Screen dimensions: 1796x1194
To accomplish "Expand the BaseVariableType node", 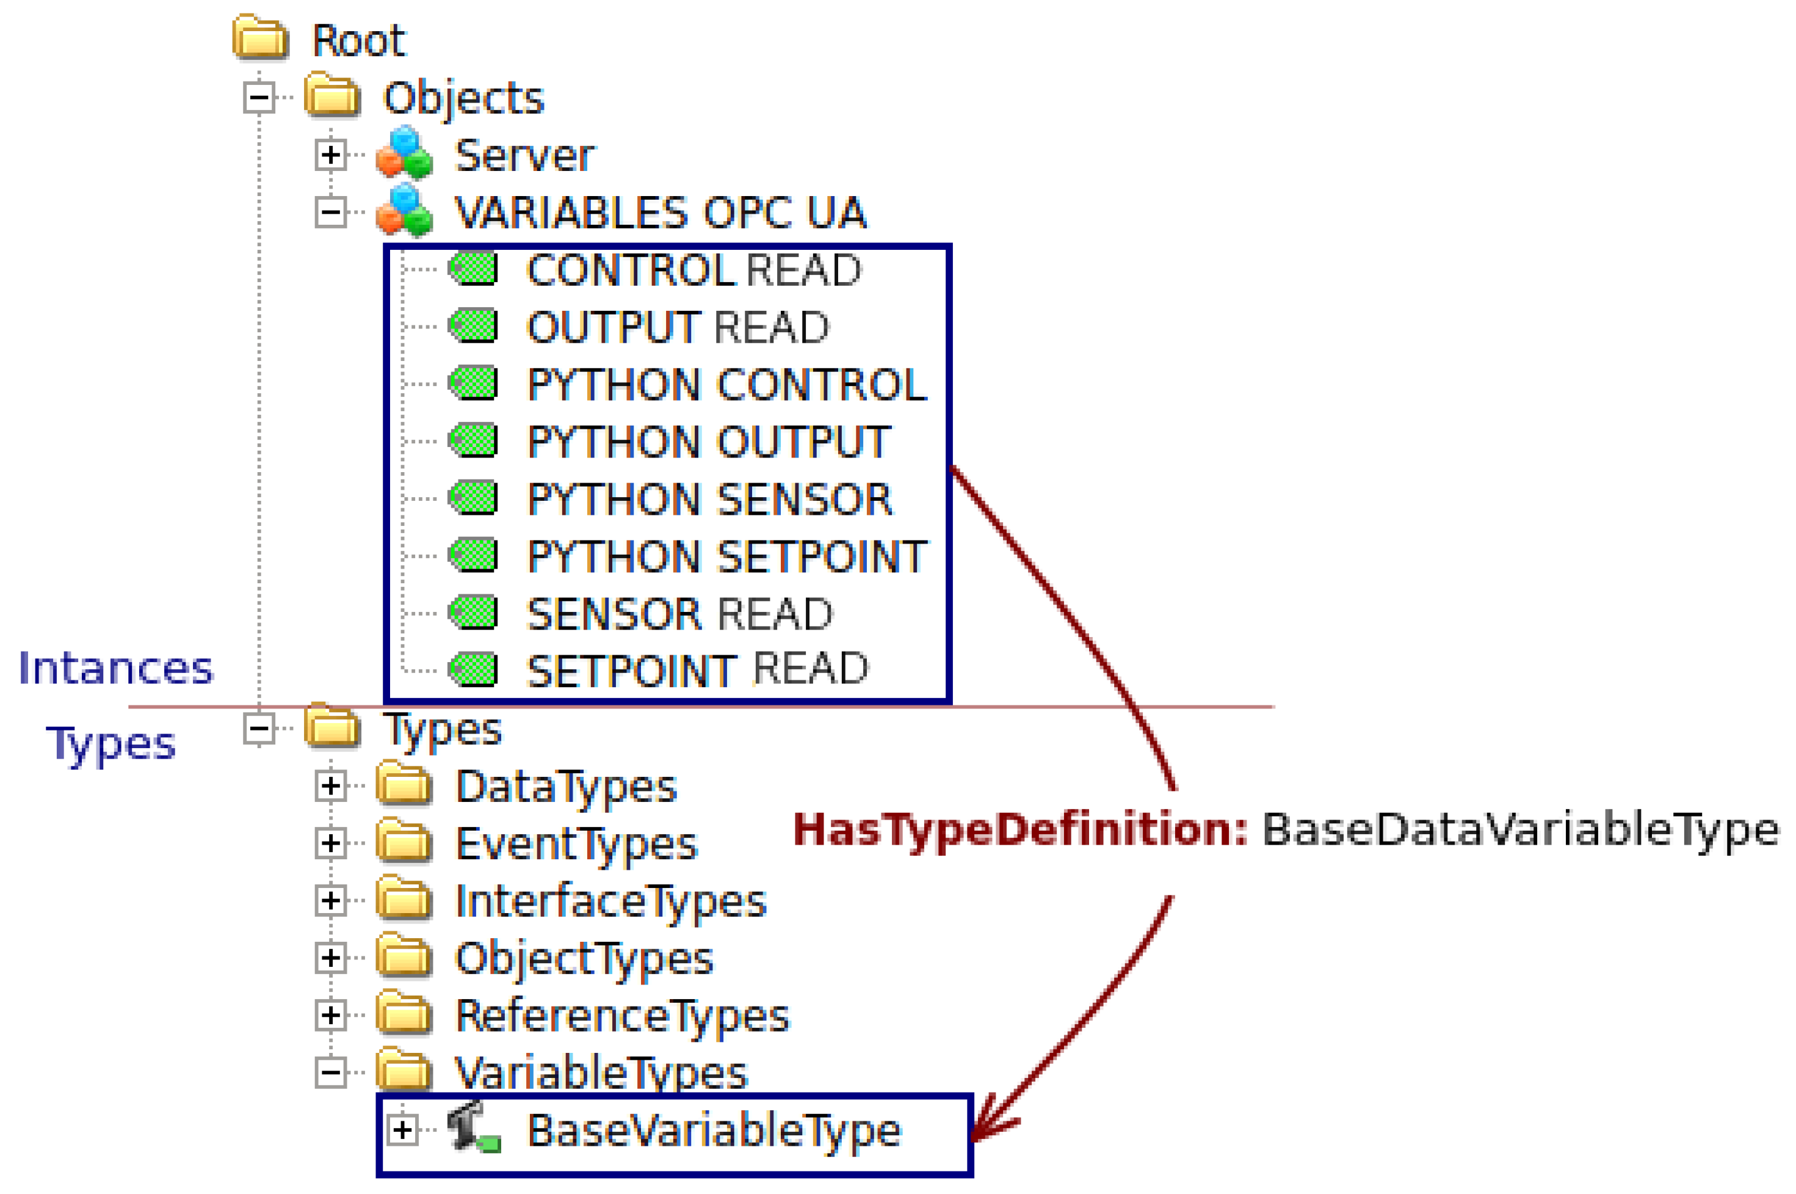I will coord(402,1129).
